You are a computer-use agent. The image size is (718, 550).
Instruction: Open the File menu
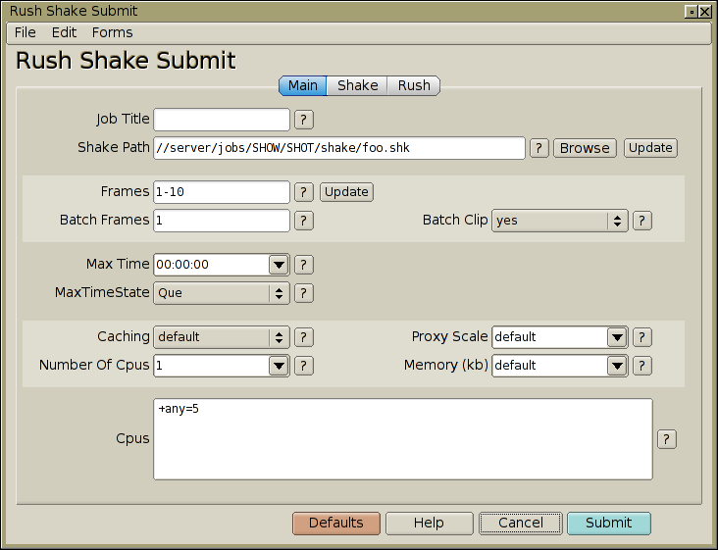click(25, 32)
